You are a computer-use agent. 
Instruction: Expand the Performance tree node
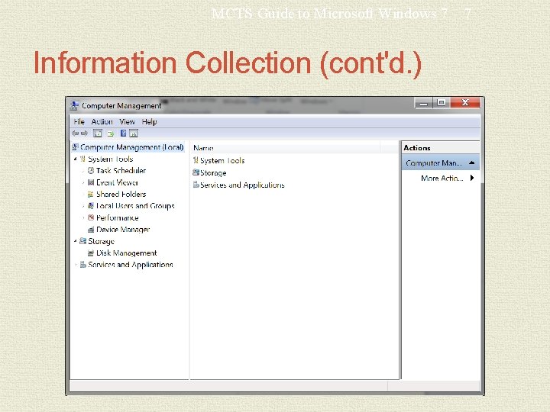[x=83, y=218]
